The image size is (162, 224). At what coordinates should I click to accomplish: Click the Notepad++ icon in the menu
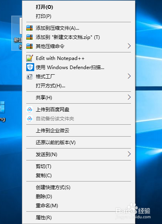30,58
